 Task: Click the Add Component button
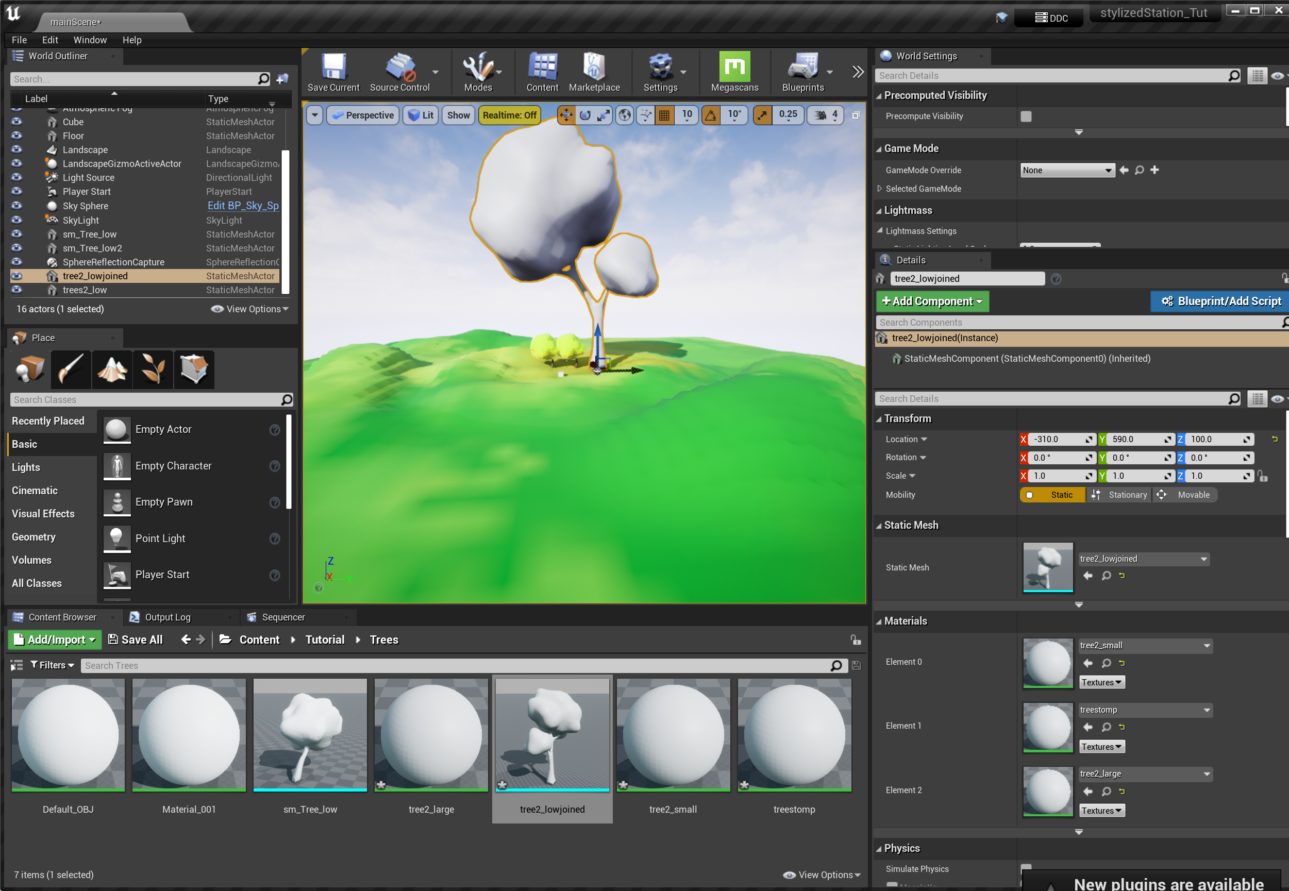(932, 301)
